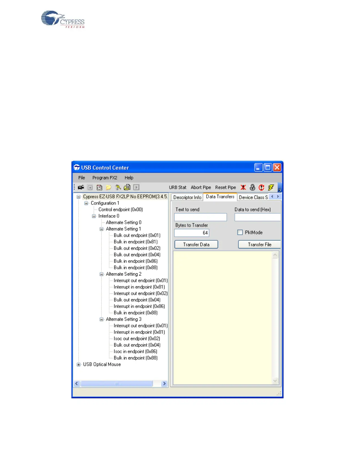Select the Data Transfers tab
The image size is (347, 450).
coord(220,197)
